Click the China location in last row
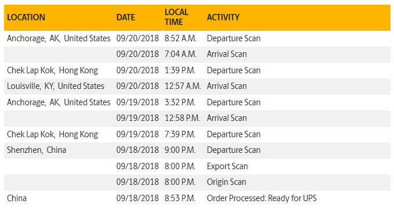This screenshot has height=218, width=394. [x=17, y=198]
